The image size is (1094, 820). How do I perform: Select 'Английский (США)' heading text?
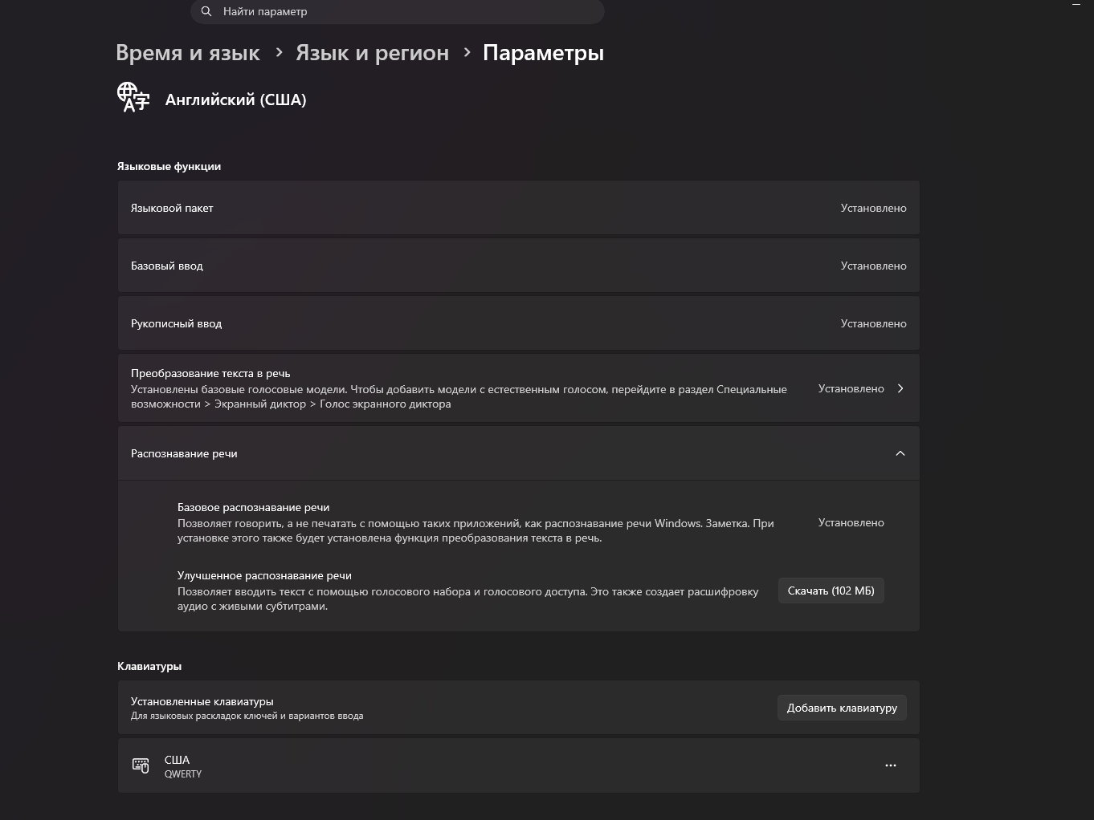235,100
